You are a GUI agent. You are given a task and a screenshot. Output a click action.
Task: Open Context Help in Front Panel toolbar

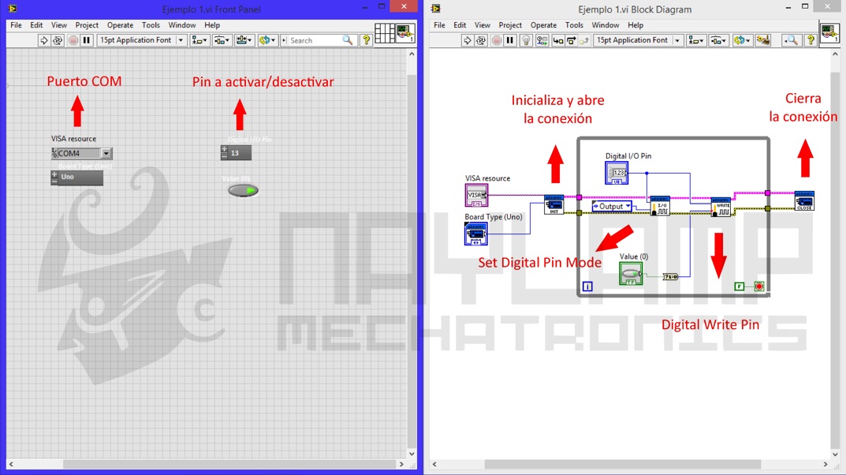366,40
